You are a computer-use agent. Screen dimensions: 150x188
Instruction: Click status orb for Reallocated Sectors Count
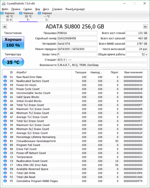coord(5,81)
